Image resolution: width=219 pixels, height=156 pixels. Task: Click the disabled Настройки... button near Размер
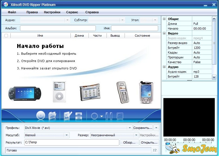point(149,135)
